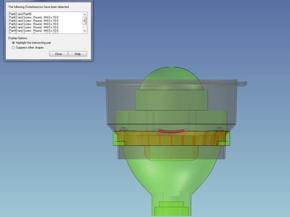
Task: Open Help for interference detection
Action: (x=78, y=54)
